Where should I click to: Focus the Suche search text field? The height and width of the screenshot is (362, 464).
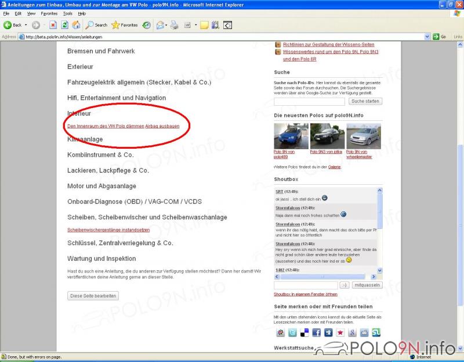pos(309,102)
